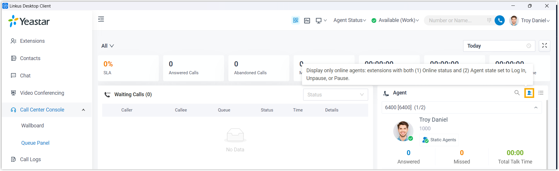
Task: Click the fullscreen expand icon
Action: (x=544, y=46)
